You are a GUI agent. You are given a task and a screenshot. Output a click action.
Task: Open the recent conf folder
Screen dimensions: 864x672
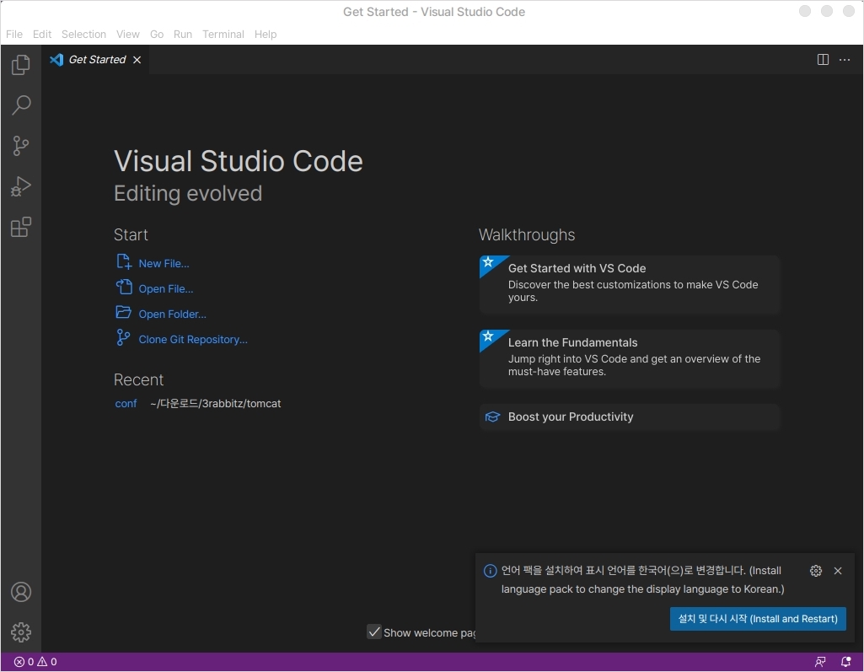coord(126,404)
